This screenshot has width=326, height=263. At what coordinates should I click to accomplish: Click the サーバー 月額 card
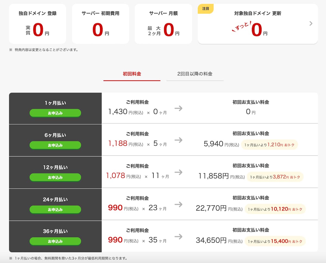click(163, 24)
